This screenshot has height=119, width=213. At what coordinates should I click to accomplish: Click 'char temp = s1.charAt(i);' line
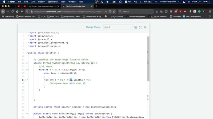click(61, 73)
